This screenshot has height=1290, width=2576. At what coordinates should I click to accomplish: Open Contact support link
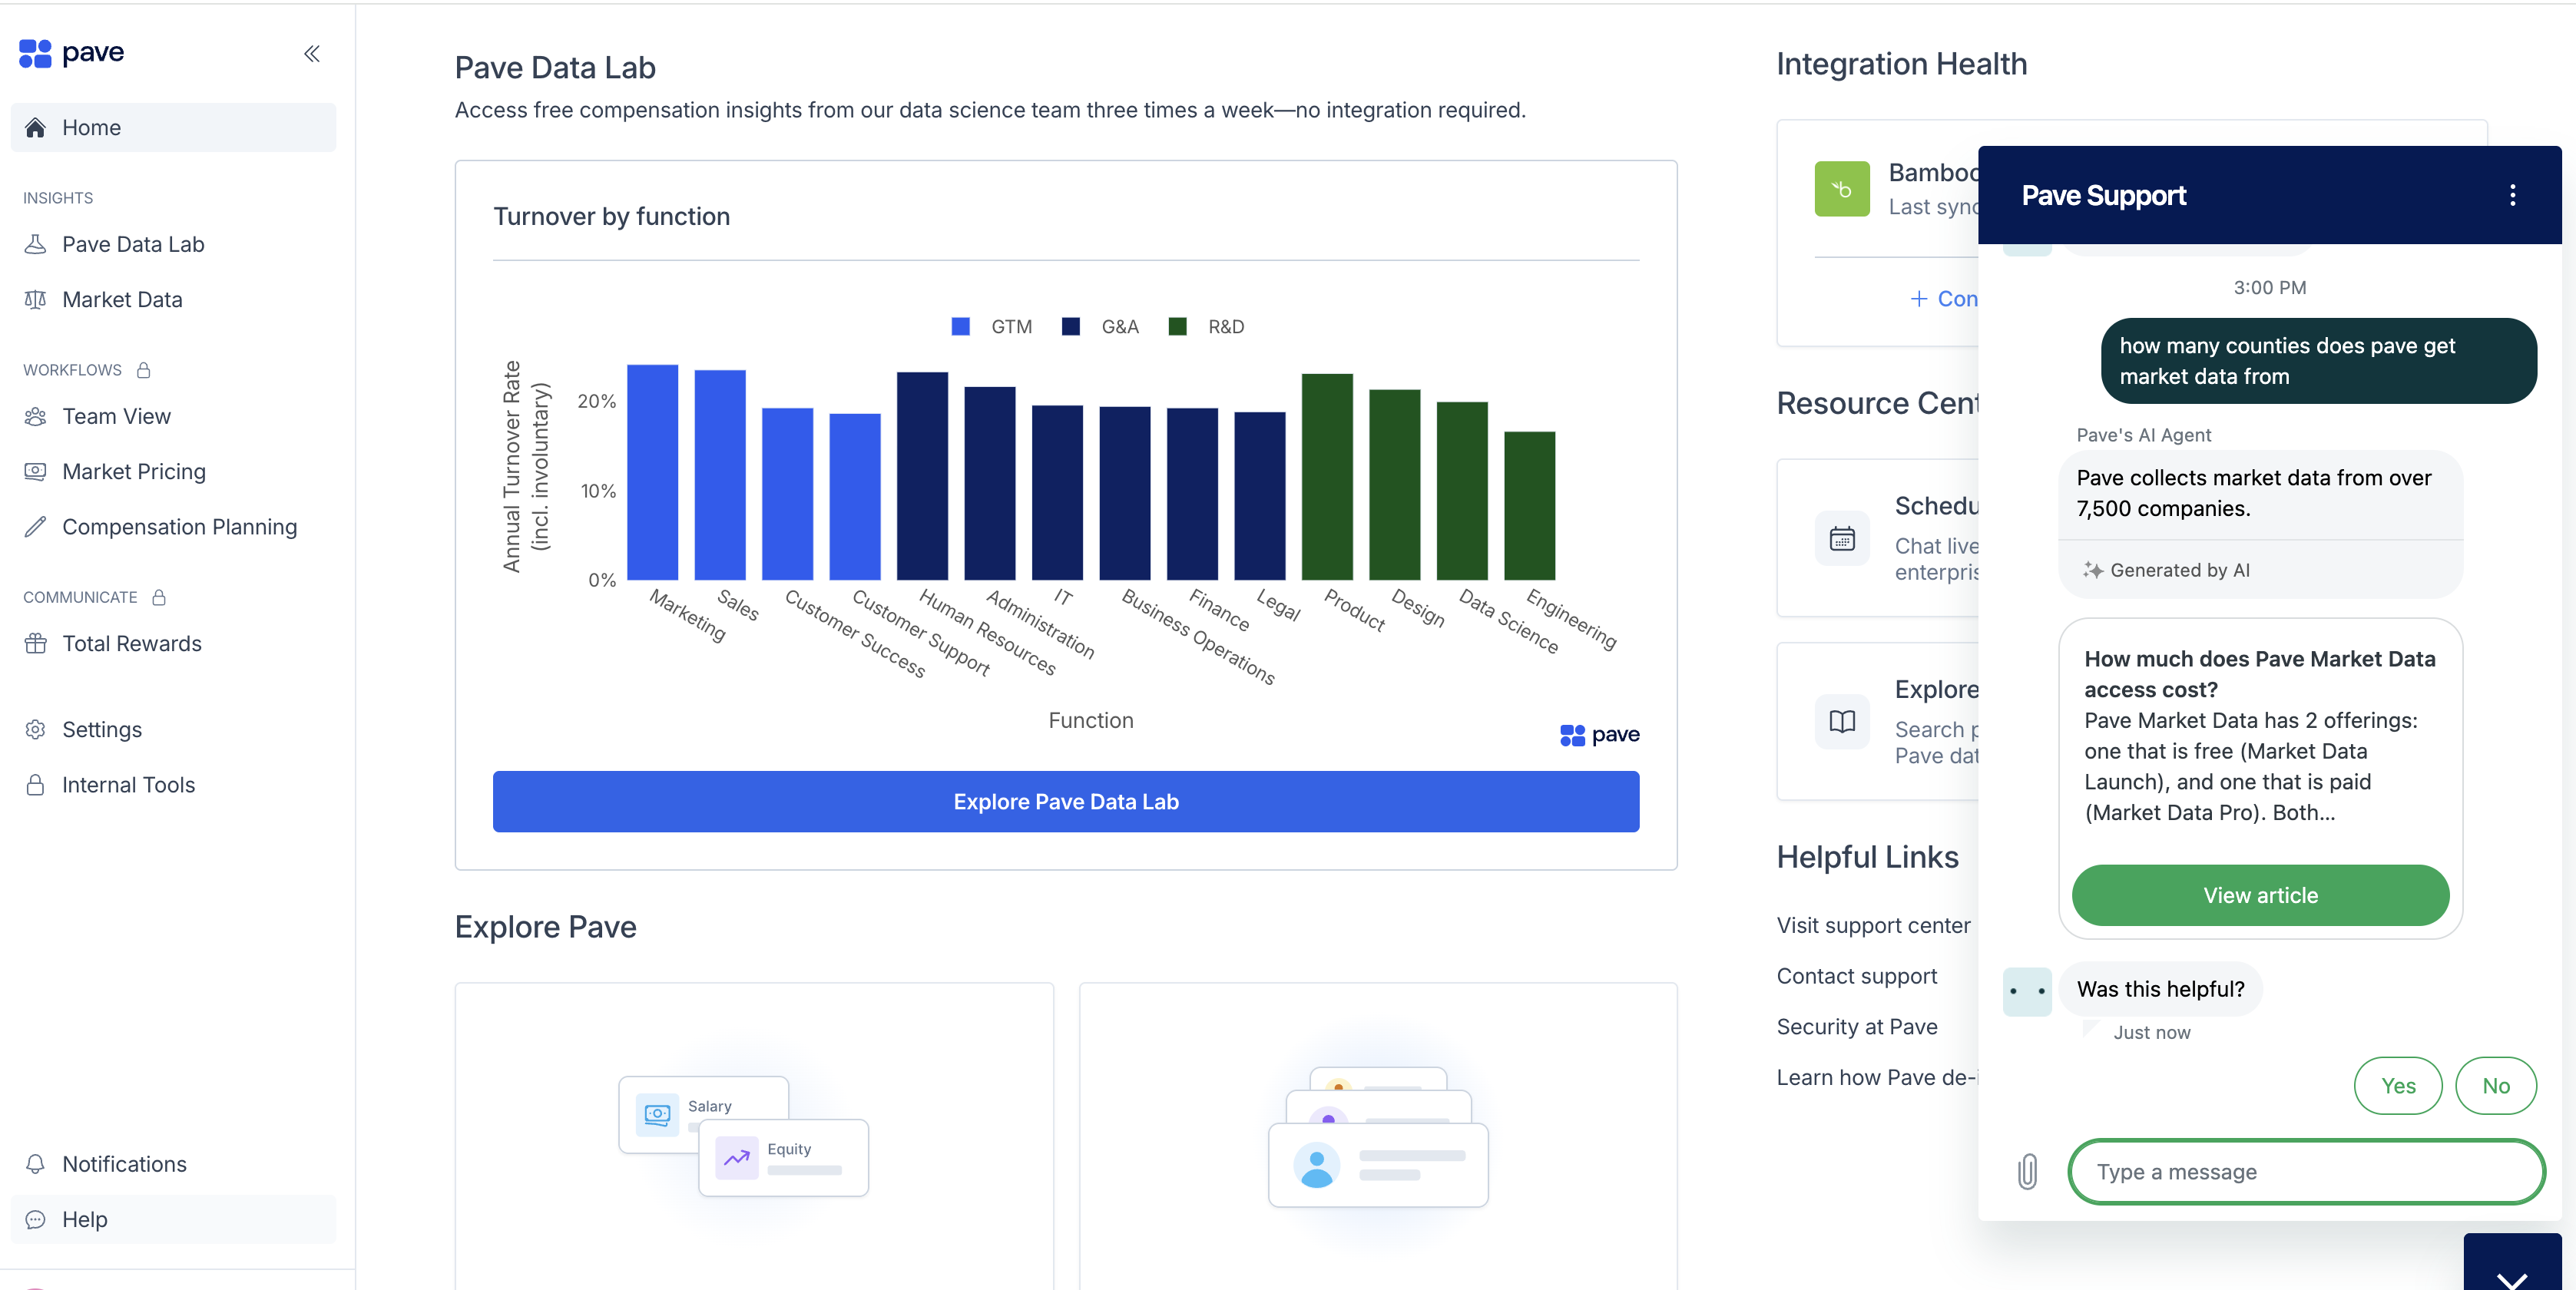[1856, 977]
